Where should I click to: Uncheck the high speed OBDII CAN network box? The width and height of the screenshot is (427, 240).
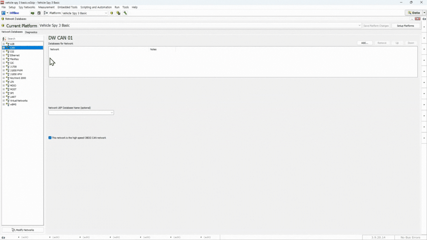click(50, 138)
